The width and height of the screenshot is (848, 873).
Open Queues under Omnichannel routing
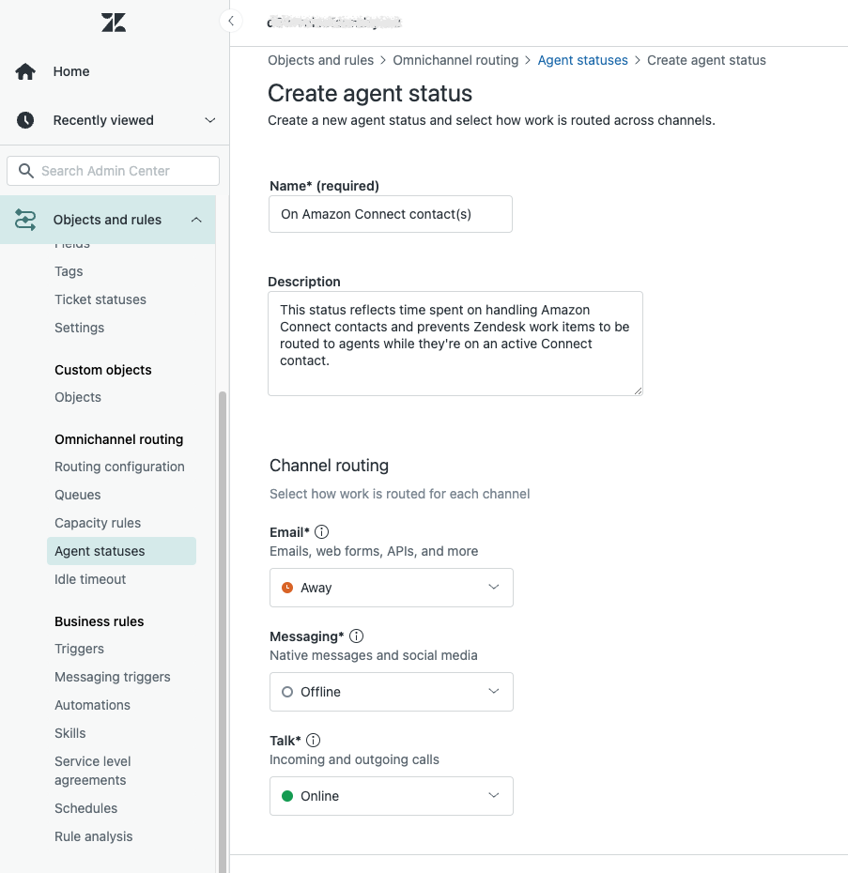[77, 495]
